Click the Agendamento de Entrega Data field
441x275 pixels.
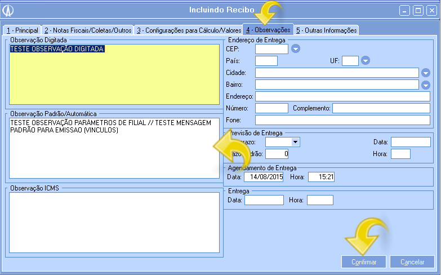(264, 177)
